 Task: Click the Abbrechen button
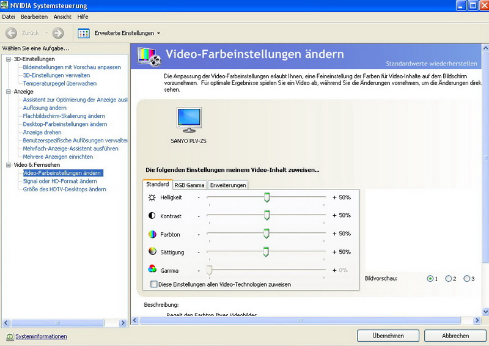pos(455,336)
